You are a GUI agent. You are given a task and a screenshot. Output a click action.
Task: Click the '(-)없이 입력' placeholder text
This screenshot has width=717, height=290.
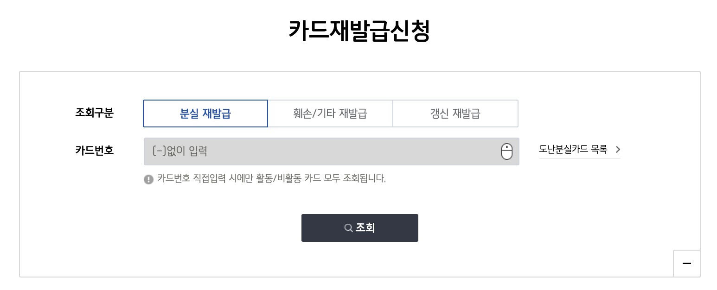(180, 151)
